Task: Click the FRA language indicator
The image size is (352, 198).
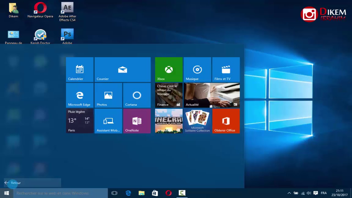Action: point(324,193)
